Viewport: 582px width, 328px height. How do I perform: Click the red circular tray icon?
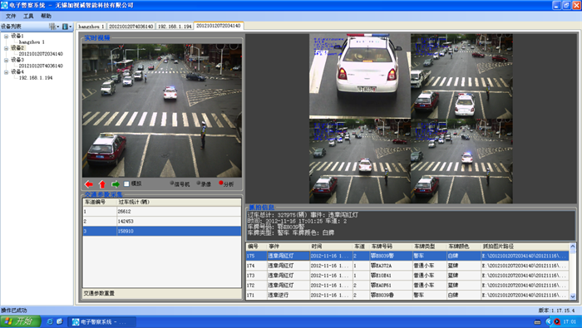(557, 321)
